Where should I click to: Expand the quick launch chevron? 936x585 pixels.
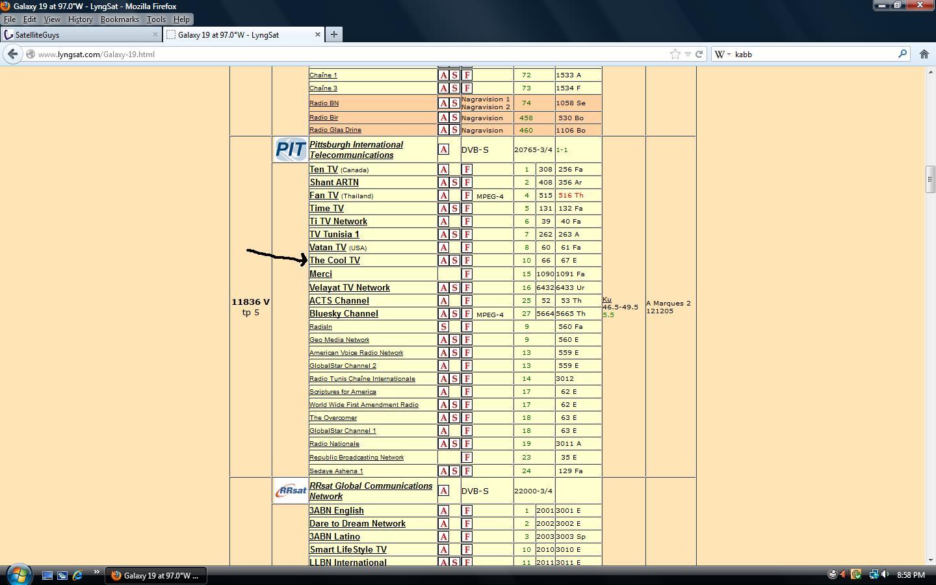click(x=96, y=573)
